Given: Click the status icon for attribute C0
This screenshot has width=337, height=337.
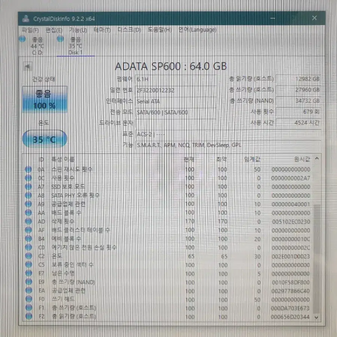Looking at the screenshot, I should tap(28, 247).
